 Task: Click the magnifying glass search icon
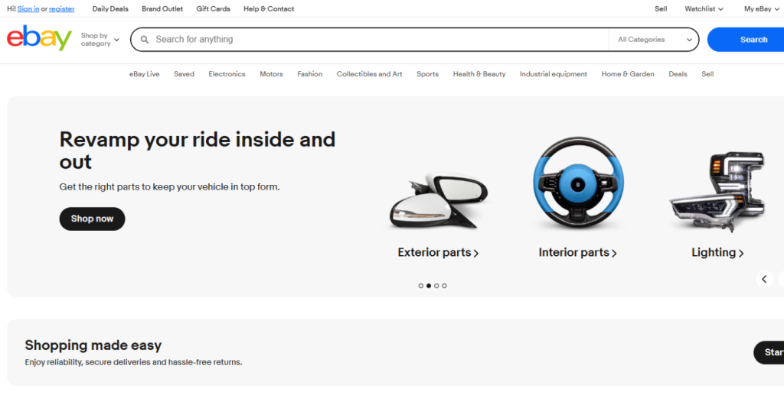pyautogui.click(x=145, y=40)
